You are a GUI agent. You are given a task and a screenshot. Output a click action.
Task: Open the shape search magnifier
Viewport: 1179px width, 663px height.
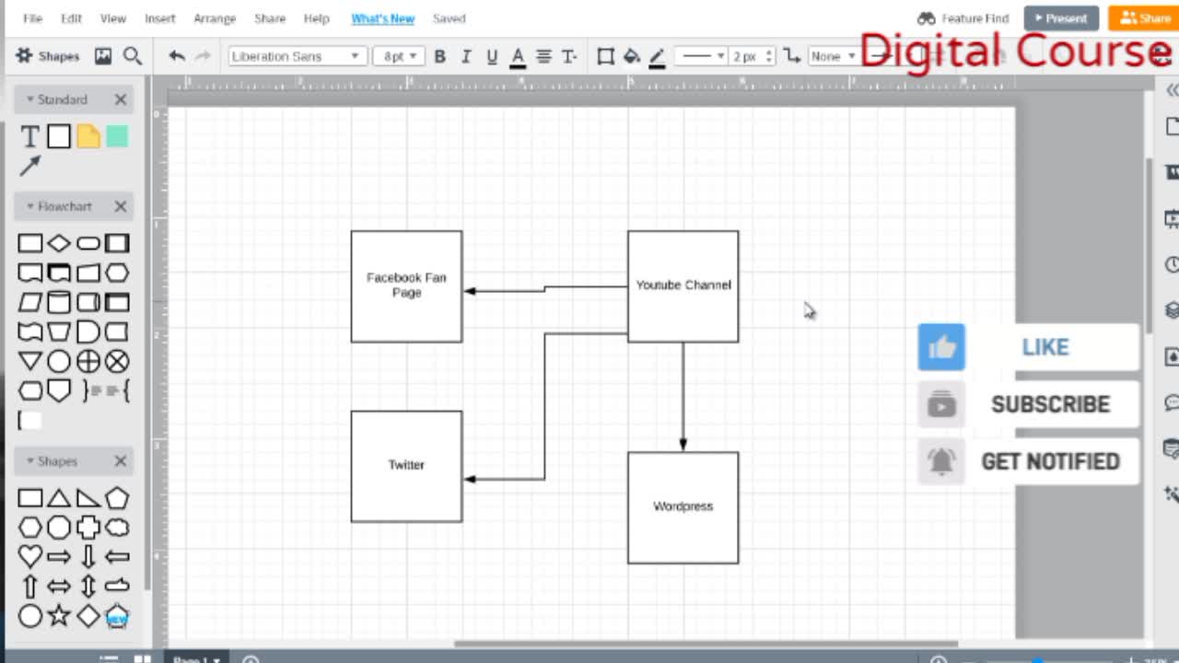[x=133, y=56]
